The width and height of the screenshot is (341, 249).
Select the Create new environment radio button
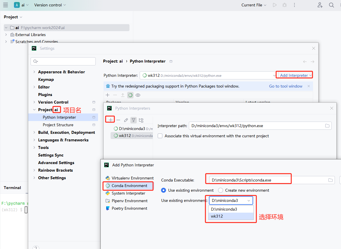tap(221, 190)
